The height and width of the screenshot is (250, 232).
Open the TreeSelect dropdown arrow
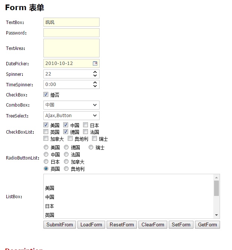[95, 116]
